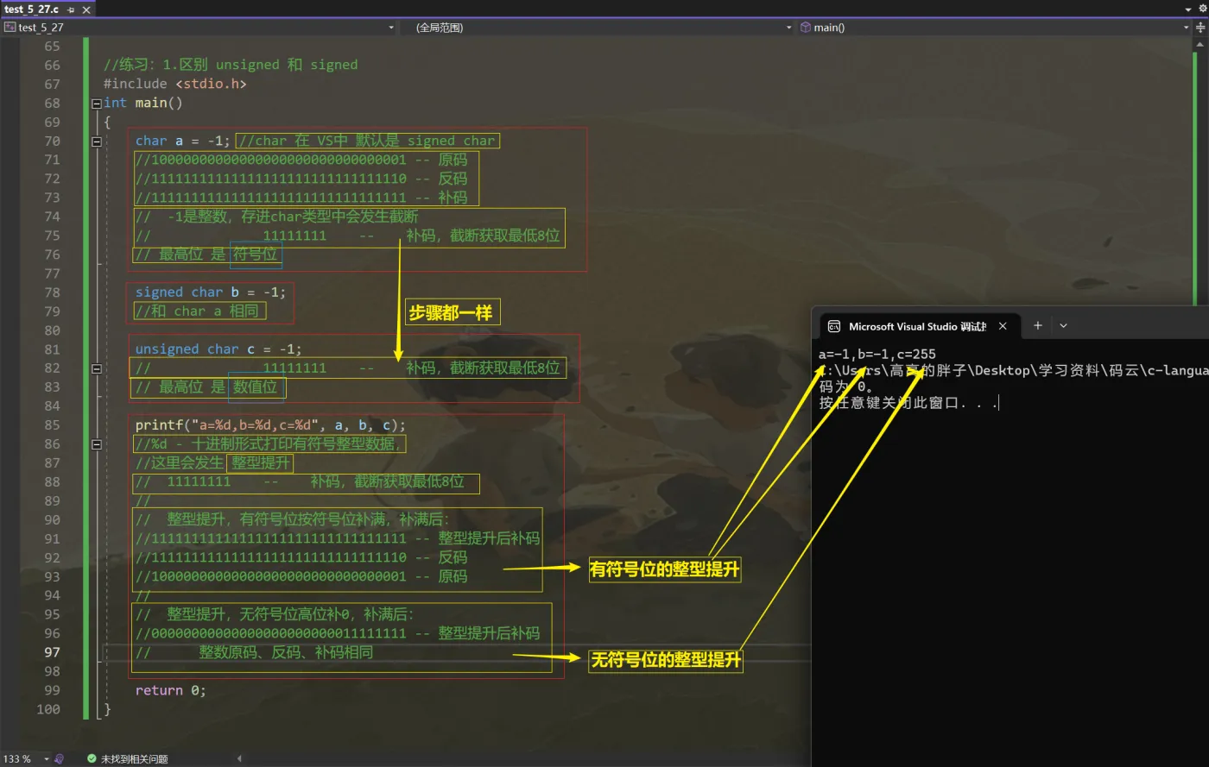Click the comment on line 66
The image size is (1209, 767).
pos(231,65)
